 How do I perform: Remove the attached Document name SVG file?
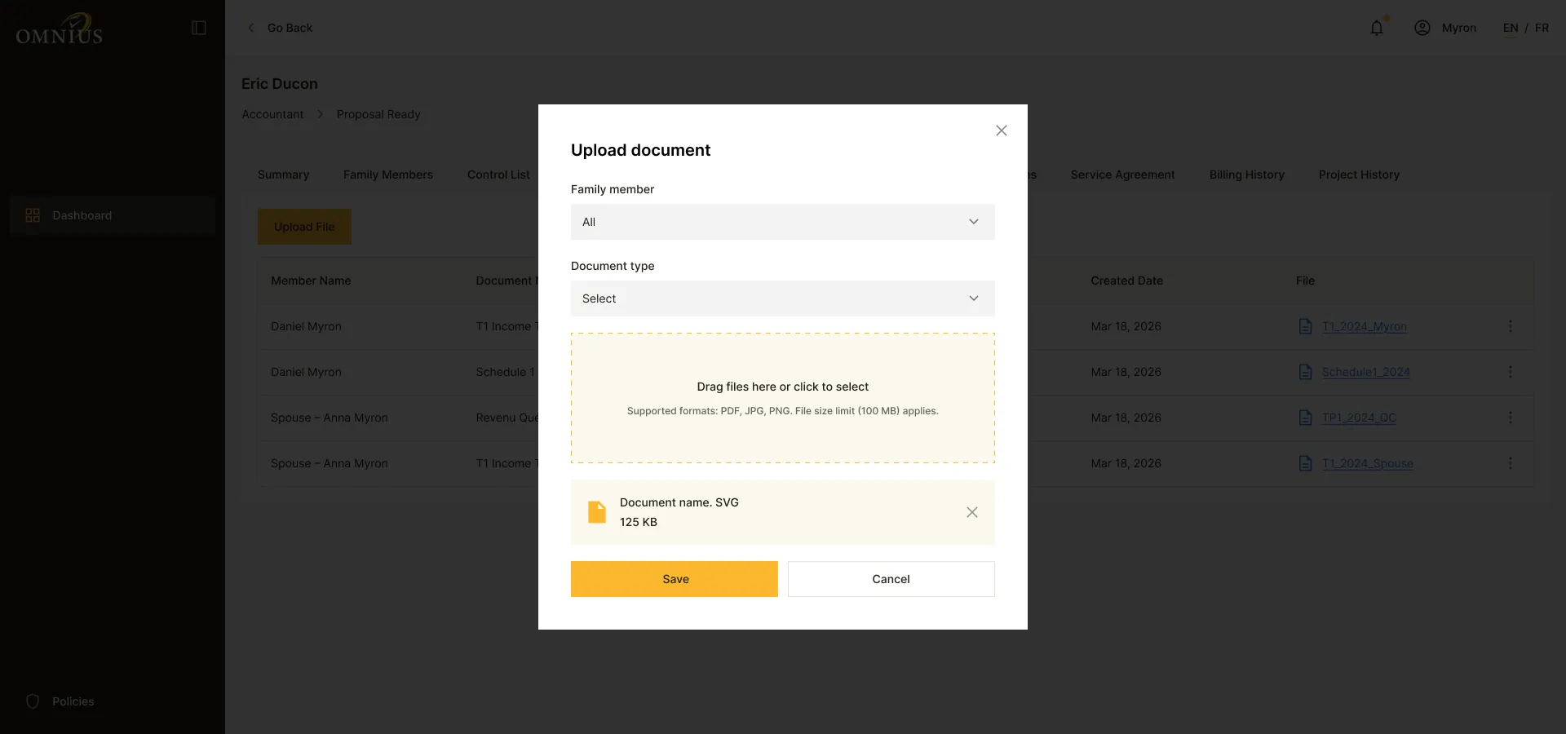[972, 512]
